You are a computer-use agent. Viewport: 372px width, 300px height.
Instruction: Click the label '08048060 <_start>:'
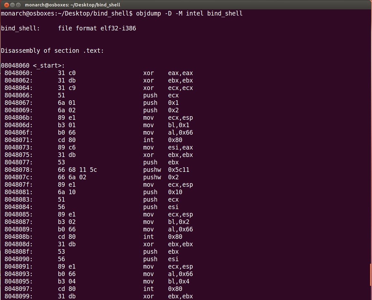(33, 65)
